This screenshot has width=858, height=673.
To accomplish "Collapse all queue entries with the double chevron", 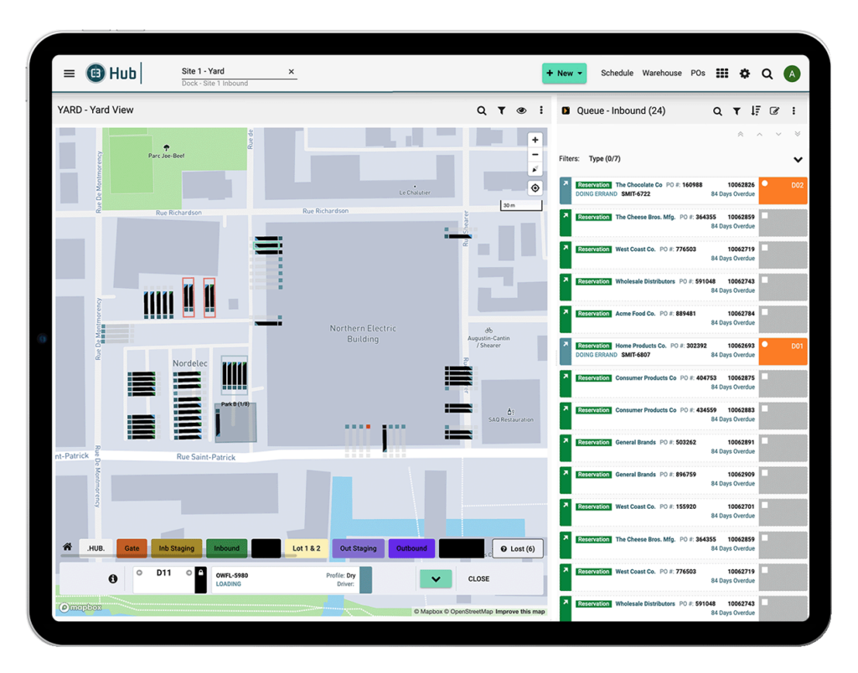I will (742, 134).
